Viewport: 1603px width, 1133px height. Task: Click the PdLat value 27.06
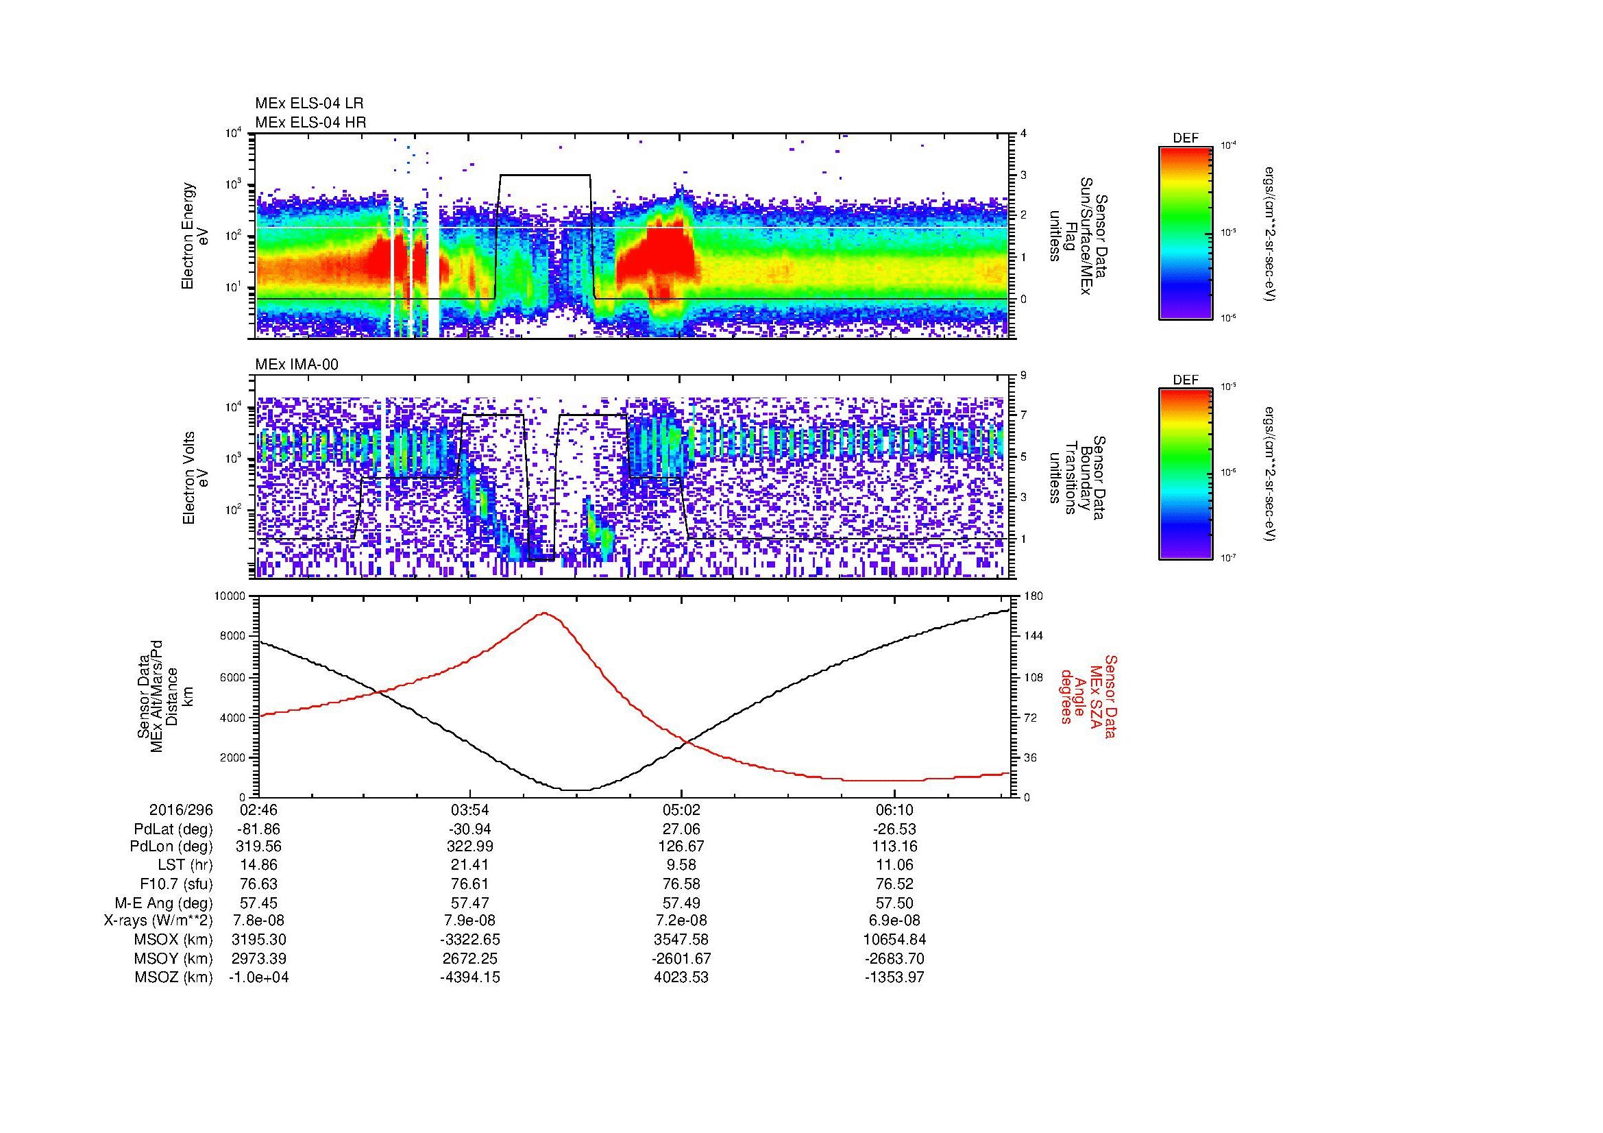tap(681, 829)
